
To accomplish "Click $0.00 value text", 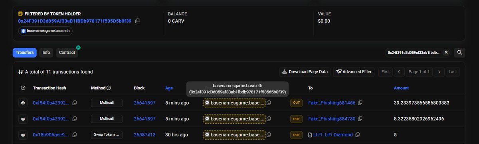I will [x=324, y=21].
